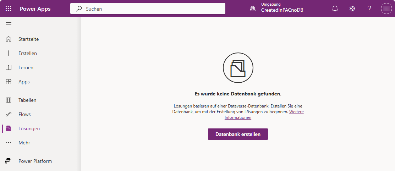
Task: Open the Umgebung environment picker globe icon
Action: tap(252, 9)
